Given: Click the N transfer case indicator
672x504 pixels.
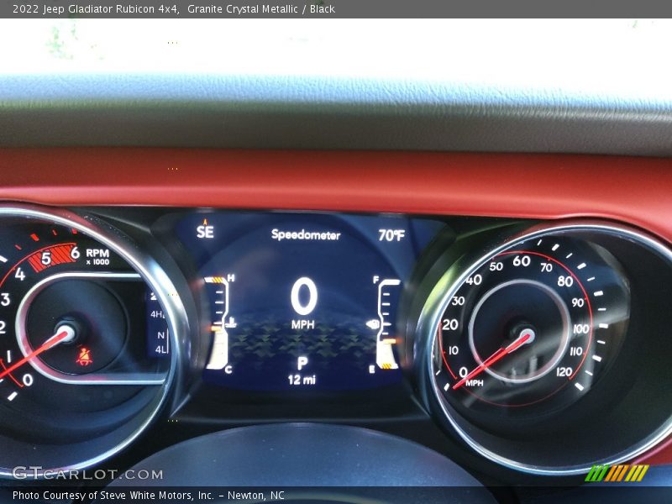Looking at the screenshot, I should tap(160, 335).
